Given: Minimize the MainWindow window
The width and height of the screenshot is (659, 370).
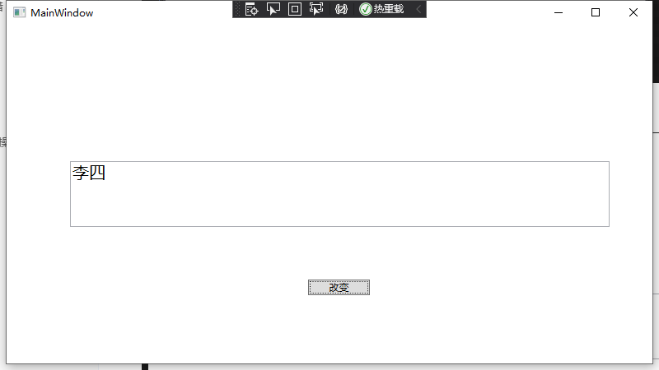Looking at the screenshot, I should (559, 12).
